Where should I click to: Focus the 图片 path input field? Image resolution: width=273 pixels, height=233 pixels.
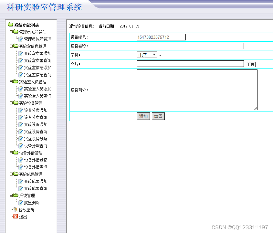point(191,64)
